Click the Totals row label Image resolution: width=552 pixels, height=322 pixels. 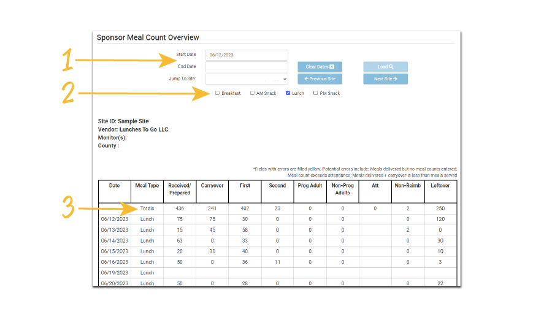(x=147, y=209)
